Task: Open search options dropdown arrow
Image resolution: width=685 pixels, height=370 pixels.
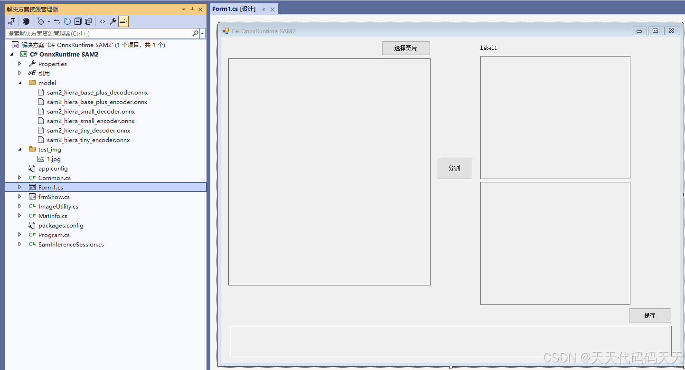Action: pyautogui.click(x=203, y=34)
